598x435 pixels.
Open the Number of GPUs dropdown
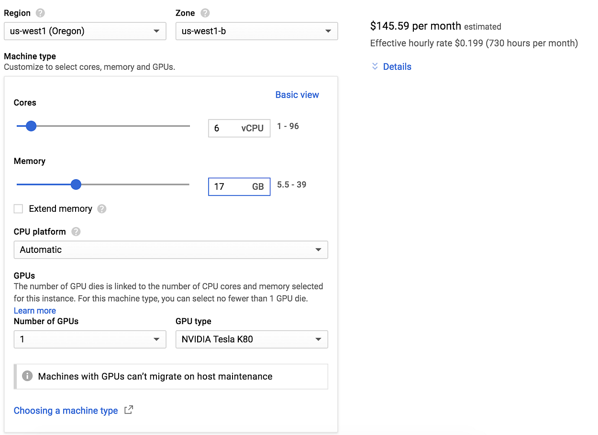tap(89, 339)
